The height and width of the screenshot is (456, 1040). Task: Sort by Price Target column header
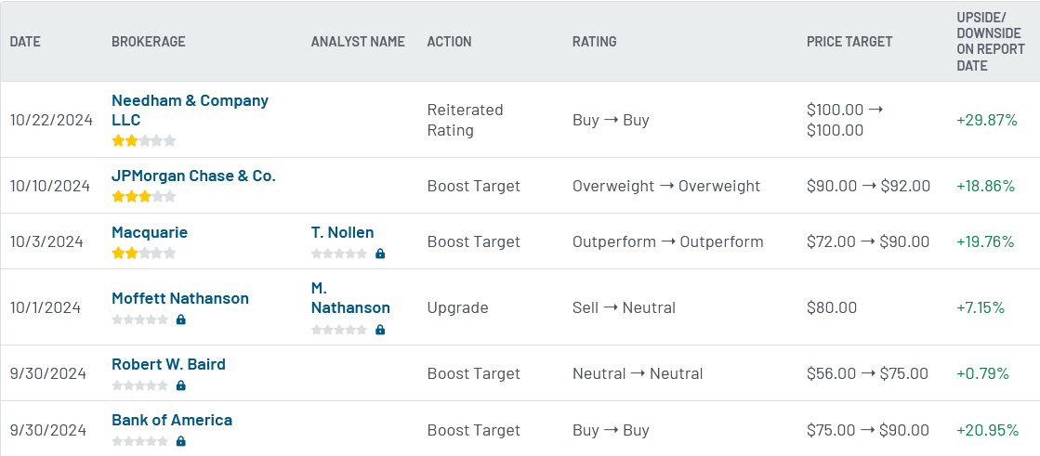(849, 41)
